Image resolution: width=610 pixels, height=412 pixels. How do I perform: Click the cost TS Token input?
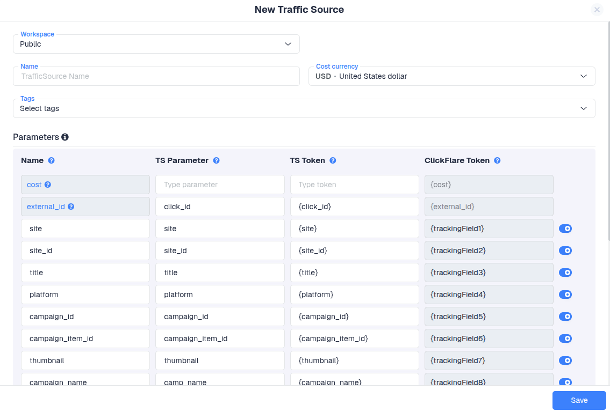coord(354,185)
